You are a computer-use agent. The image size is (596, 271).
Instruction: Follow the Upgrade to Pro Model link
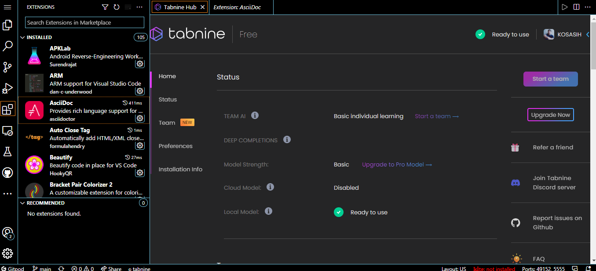click(x=397, y=165)
